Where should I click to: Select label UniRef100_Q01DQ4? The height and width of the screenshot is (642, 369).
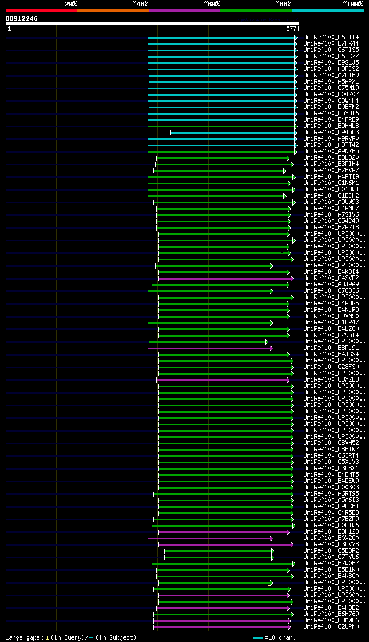(331, 190)
